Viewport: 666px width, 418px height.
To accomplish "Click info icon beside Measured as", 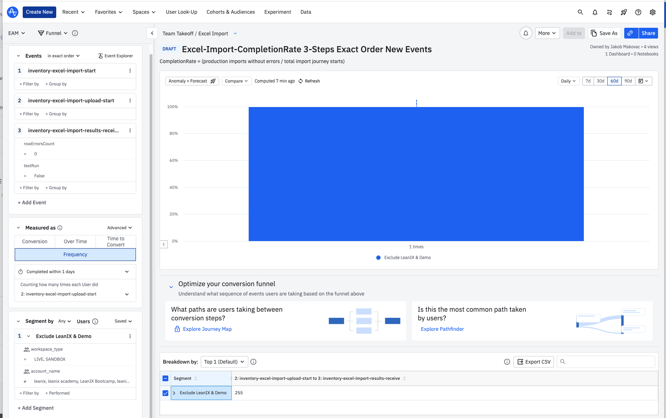I will [60, 228].
